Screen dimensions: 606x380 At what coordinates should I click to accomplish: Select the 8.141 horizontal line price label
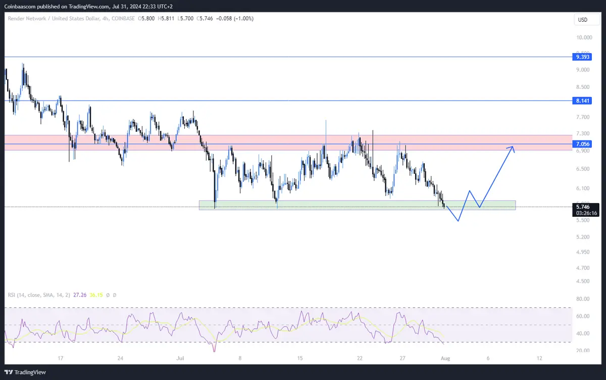tap(583, 101)
